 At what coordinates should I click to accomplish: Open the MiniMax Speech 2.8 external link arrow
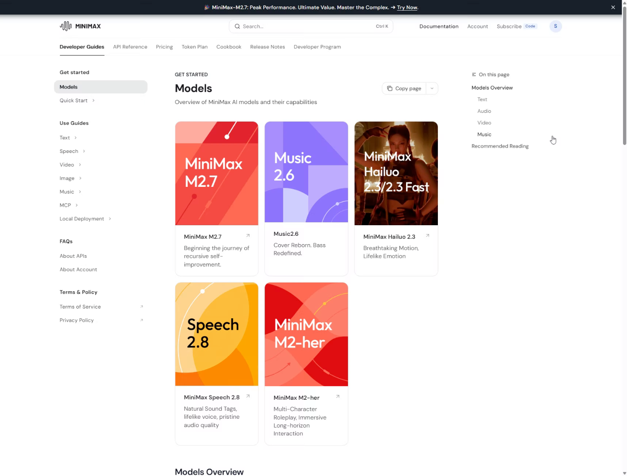pos(248,396)
